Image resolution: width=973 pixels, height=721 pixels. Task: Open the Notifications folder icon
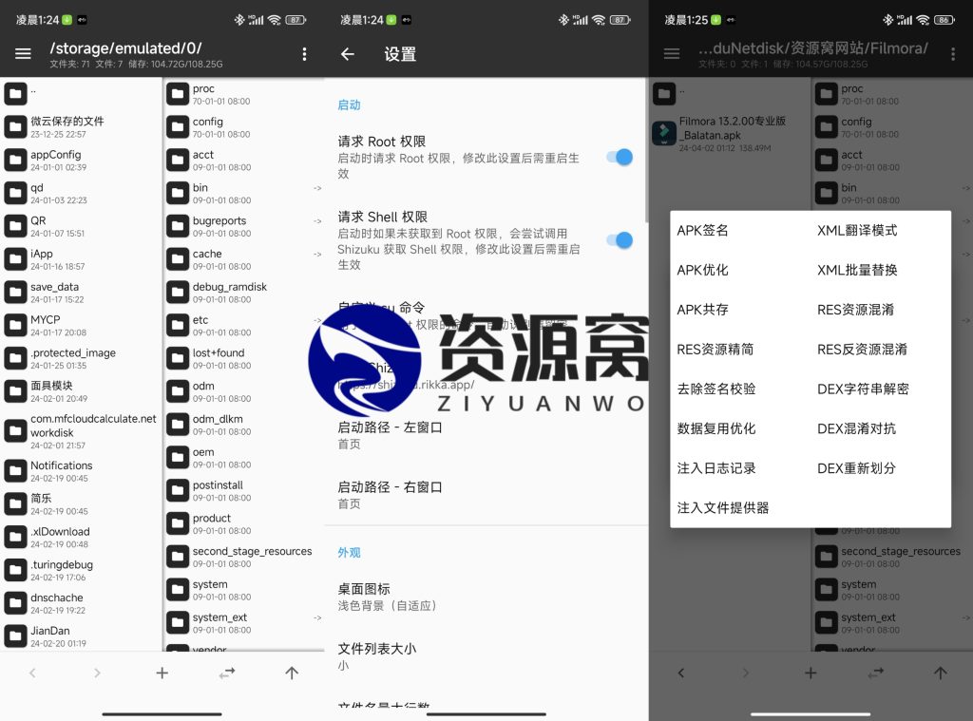pos(15,471)
